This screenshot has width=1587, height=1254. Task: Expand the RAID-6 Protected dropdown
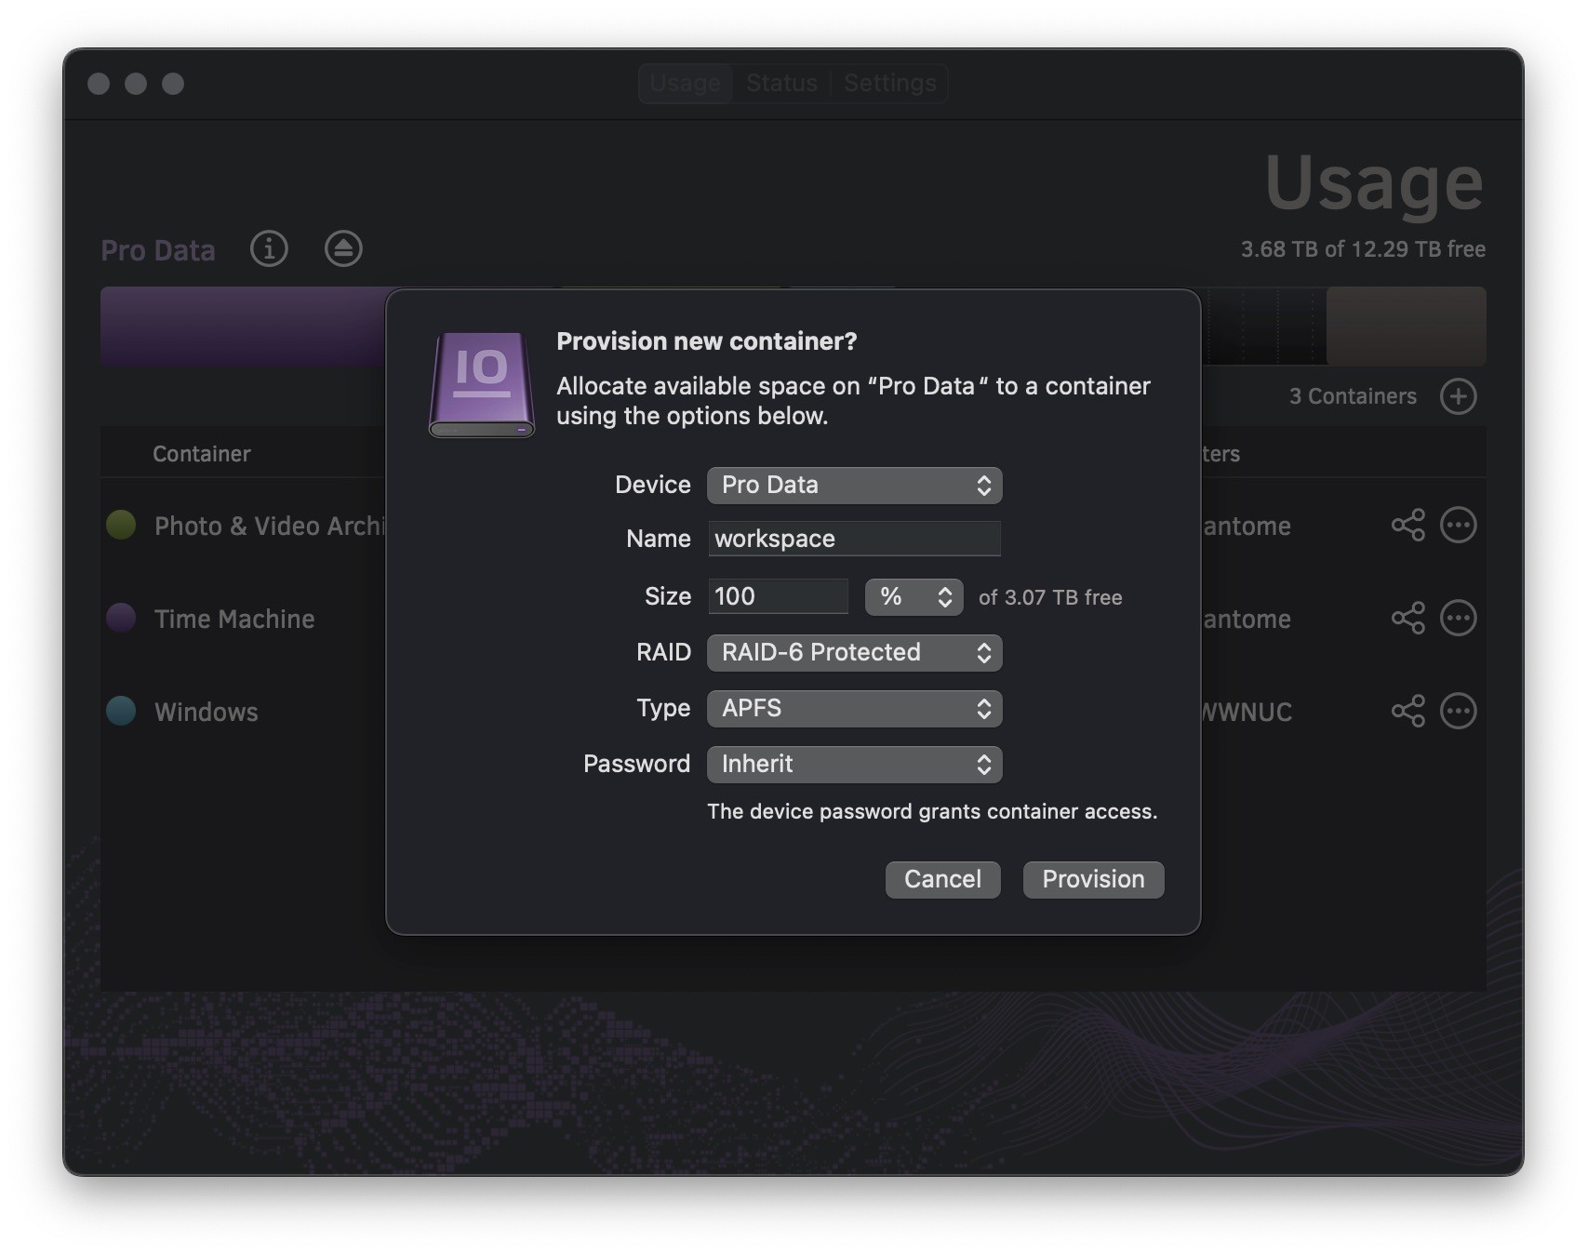point(854,653)
